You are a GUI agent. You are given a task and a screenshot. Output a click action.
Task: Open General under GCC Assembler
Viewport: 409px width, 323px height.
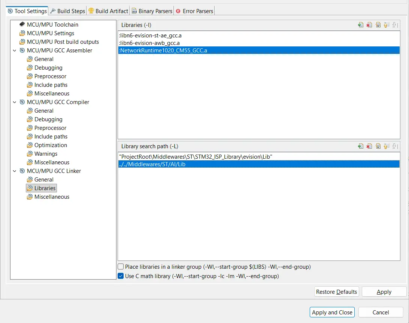(44, 59)
